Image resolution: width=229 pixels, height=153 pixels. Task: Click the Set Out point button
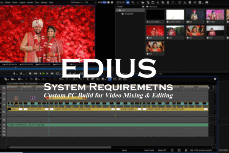21,74
